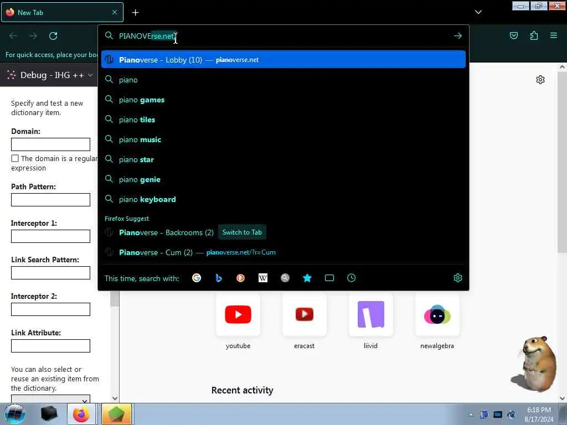Open the existing dictionary item dropdown
Viewport: 567px width, 425px height.
(x=50, y=399)
